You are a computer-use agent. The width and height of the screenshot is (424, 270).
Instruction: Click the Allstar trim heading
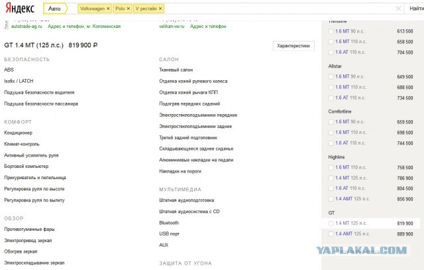(335, 66)
